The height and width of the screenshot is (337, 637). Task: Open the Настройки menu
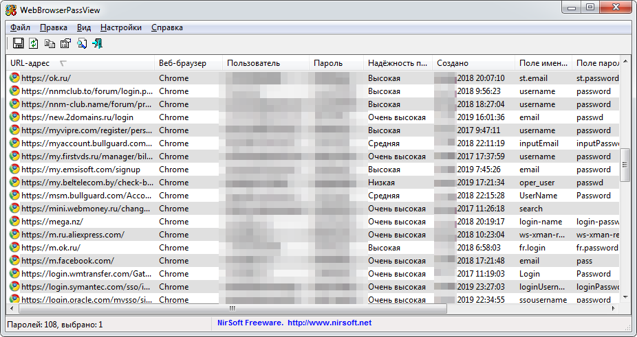(121, 27)
